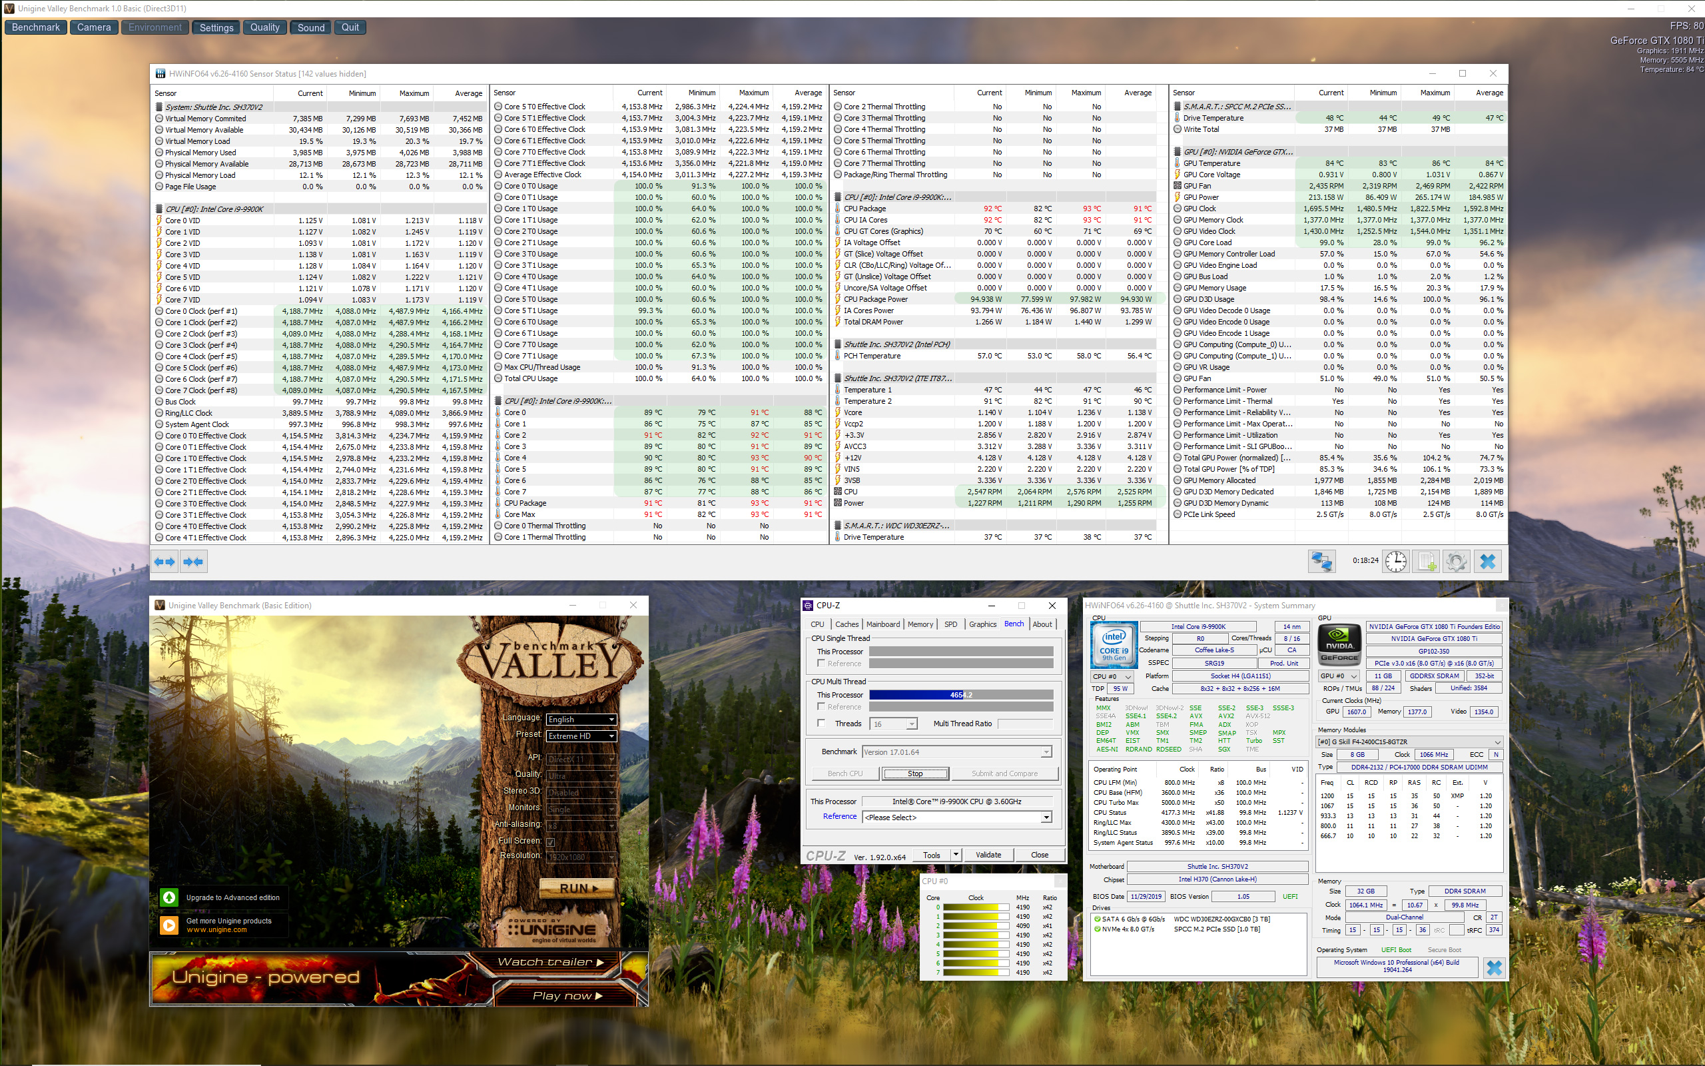The height and width of the screenshot is (1066, 1705).
Task: Enable the Threads checkbox in CPU-Z
Action: coord(821,724)
